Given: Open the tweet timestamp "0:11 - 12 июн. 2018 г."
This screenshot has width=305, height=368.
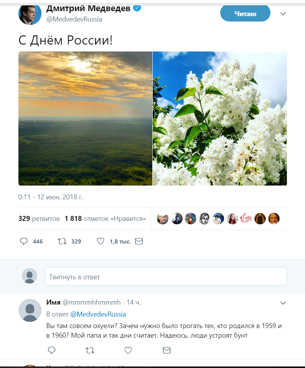Looking at the screenshot, I should click(x=51, y=197).
